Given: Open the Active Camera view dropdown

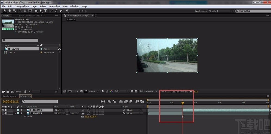Looking at the screenshot, I should pyautogui.click(x=148, y=91).
